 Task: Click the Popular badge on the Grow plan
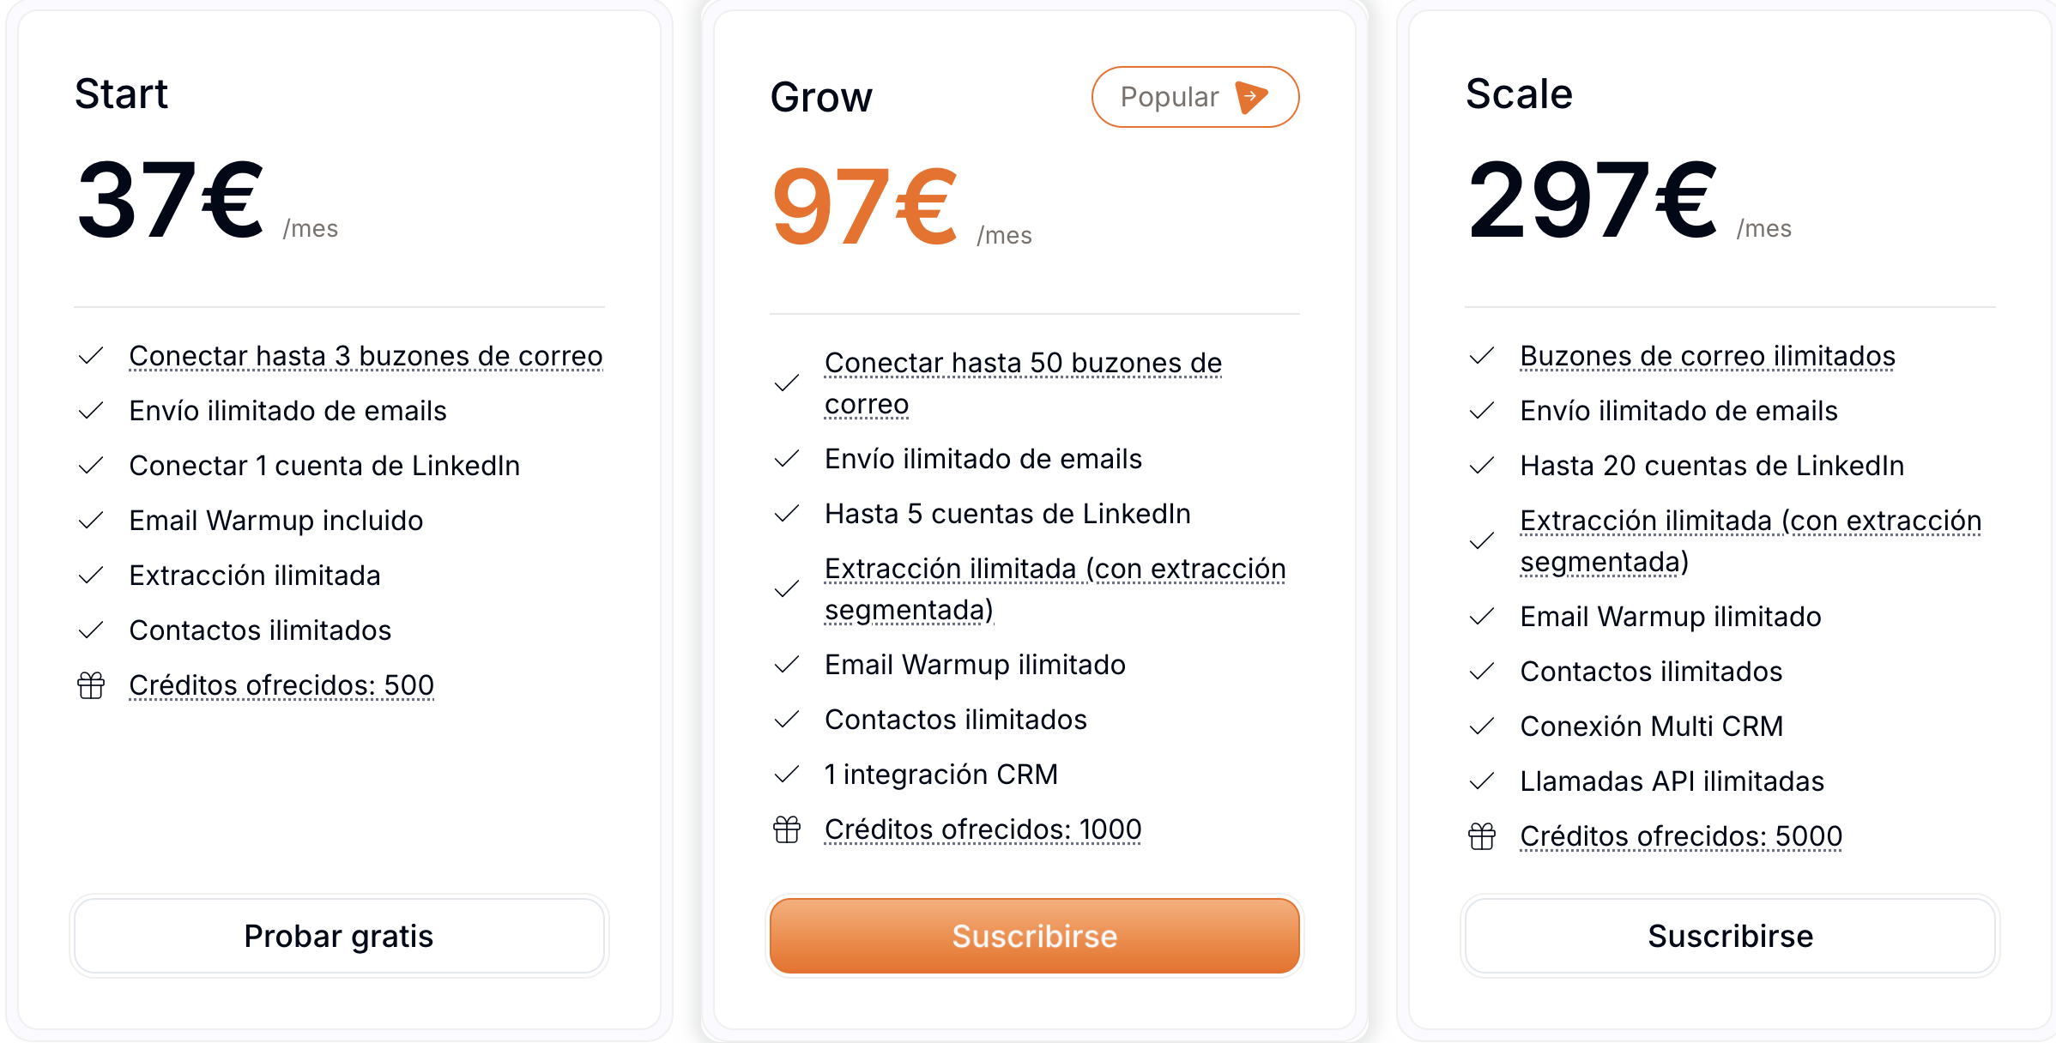(1194, 97)
